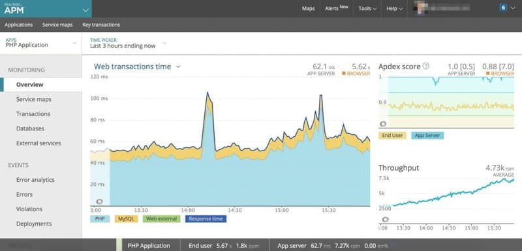The image size is (522, 251).
Task: Open Deployments in the sidebar
Action: click(x=34, y=224)
